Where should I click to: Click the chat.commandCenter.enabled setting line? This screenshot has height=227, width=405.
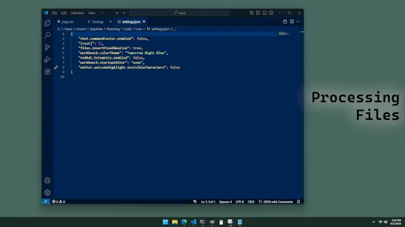[x=113, y=38]
